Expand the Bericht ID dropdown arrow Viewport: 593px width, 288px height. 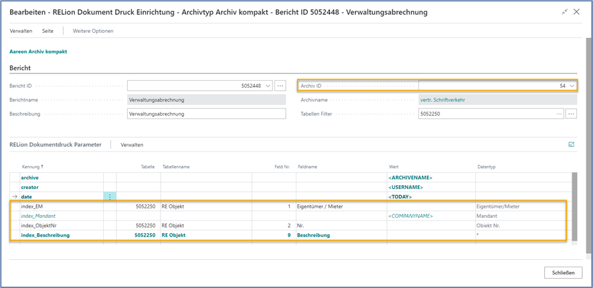(268, 86)
